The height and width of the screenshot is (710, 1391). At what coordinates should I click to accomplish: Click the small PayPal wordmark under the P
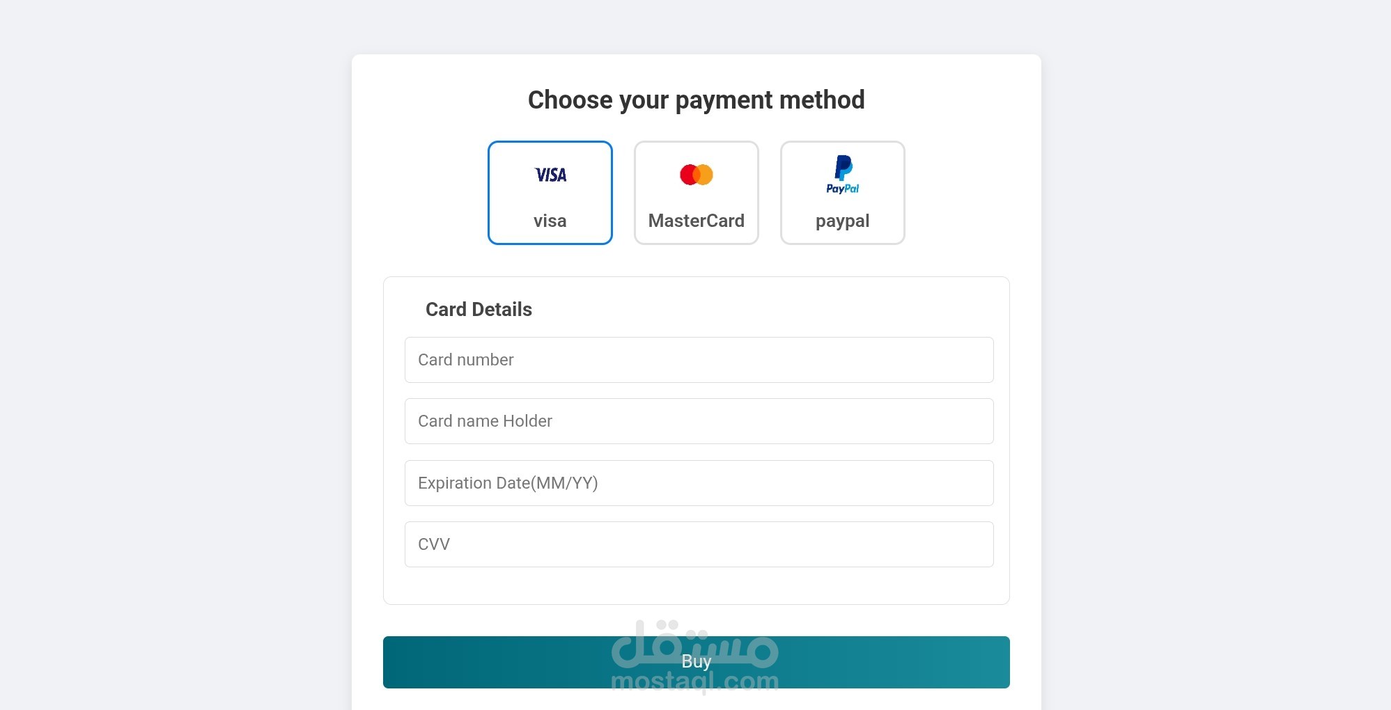pos(843,189)
